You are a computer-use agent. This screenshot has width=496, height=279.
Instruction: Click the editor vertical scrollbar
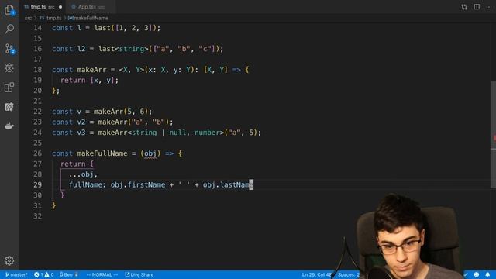pos(493,134)
